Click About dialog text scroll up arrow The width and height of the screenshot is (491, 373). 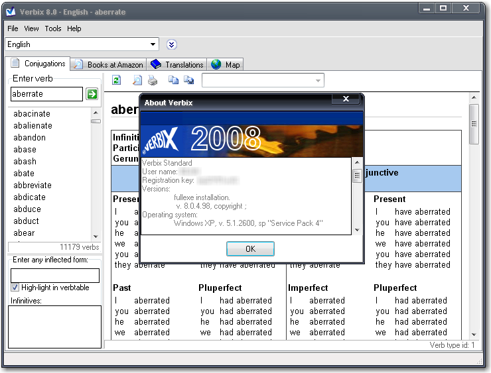click(x=357, y=162)
